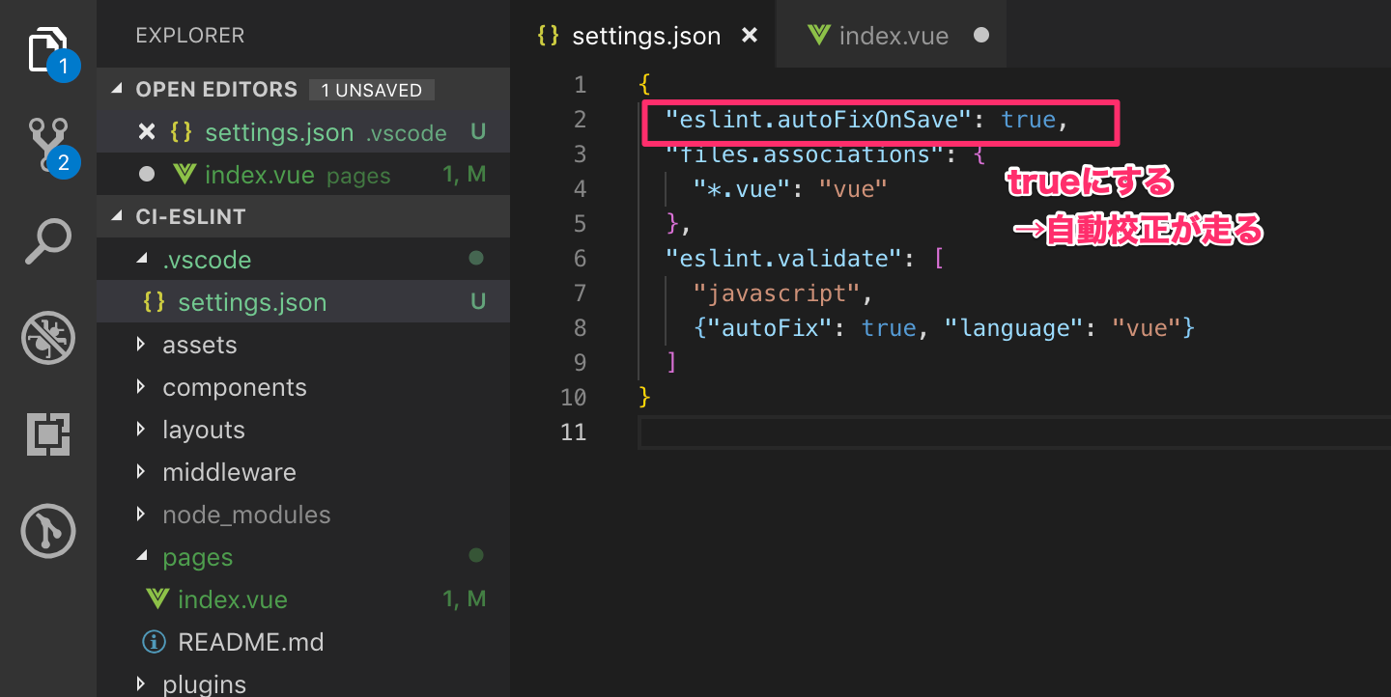This screenshot has width=1391, height=697.
Task: Open the Source Control view
Action: (x=48, y=146)
